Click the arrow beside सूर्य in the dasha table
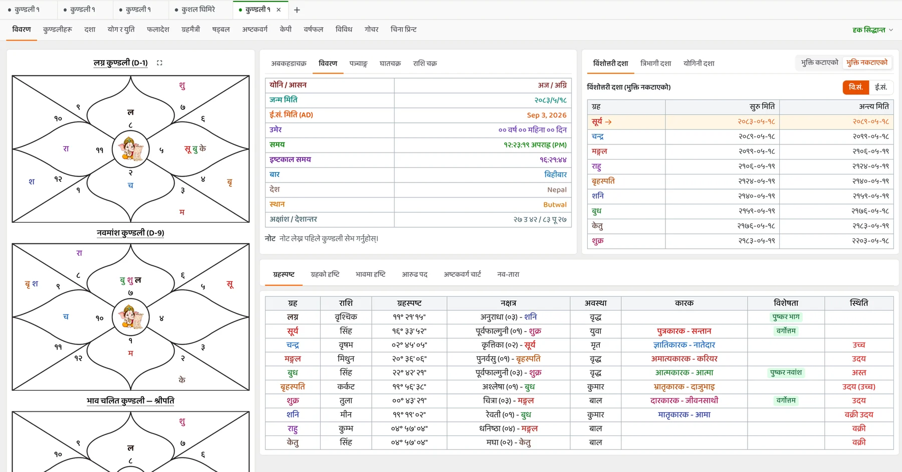The image size is (902, 472). coord(608,122)
